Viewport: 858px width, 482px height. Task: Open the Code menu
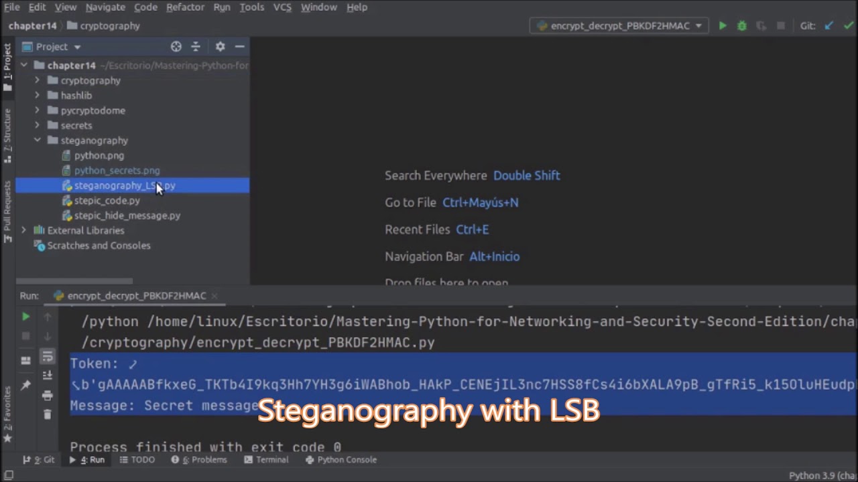point(145,7)
